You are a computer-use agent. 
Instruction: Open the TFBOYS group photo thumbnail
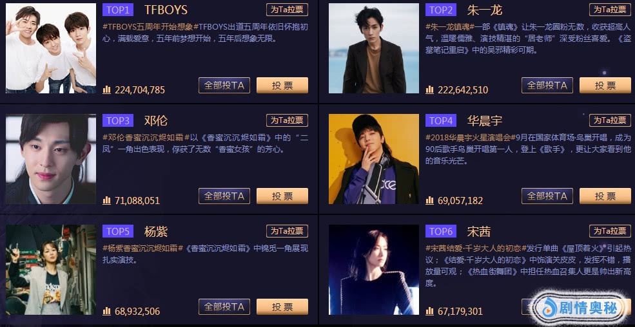point(51,48)
